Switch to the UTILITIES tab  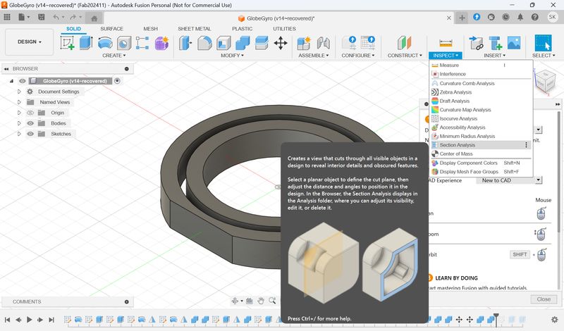(x=284, y=29)
